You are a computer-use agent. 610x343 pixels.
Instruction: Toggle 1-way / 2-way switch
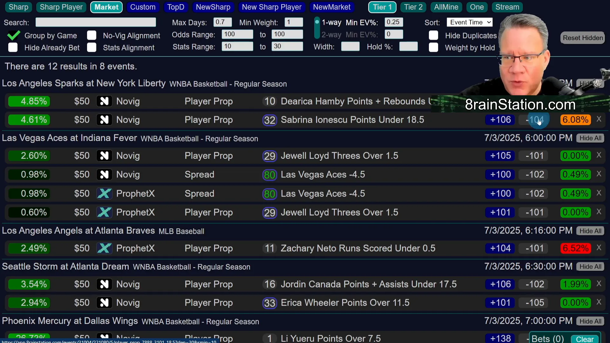pyautogui.click(x=317, y=28)
